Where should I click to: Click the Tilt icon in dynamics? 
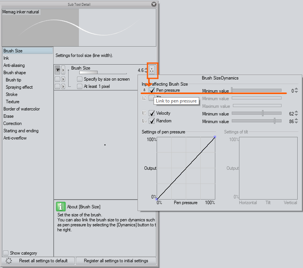144,98
